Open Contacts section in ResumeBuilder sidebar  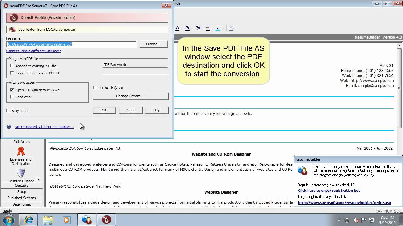[22, 186]
